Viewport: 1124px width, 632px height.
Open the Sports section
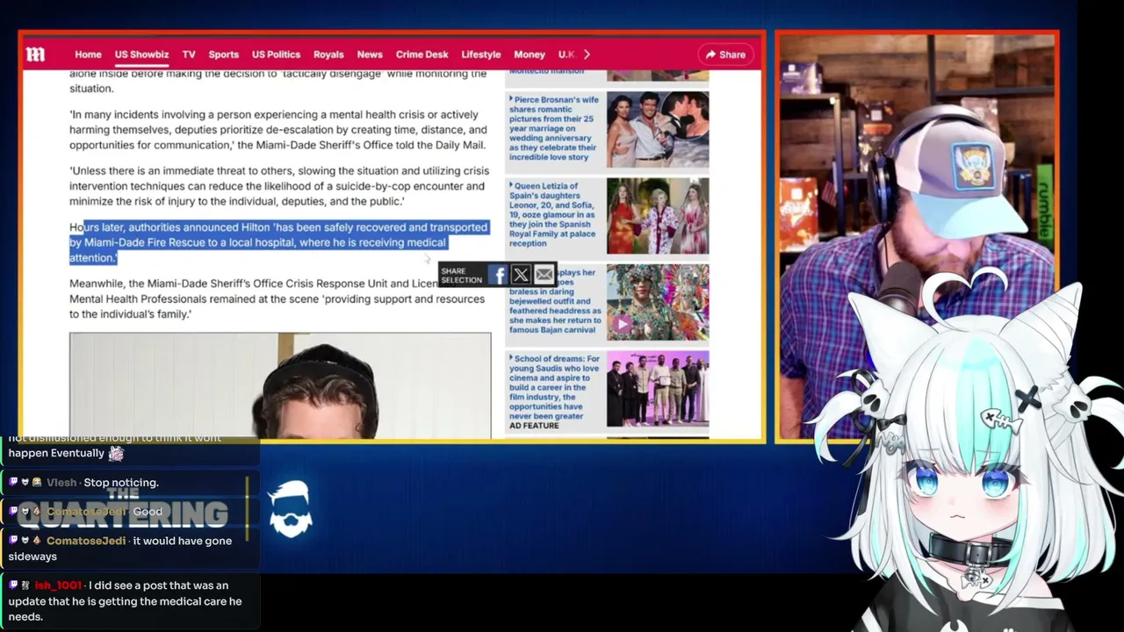click(x=223, y=54)
